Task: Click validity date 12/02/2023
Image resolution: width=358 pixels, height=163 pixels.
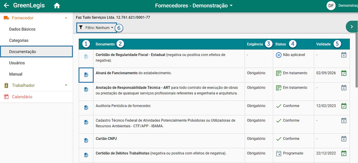Action: 326,106
